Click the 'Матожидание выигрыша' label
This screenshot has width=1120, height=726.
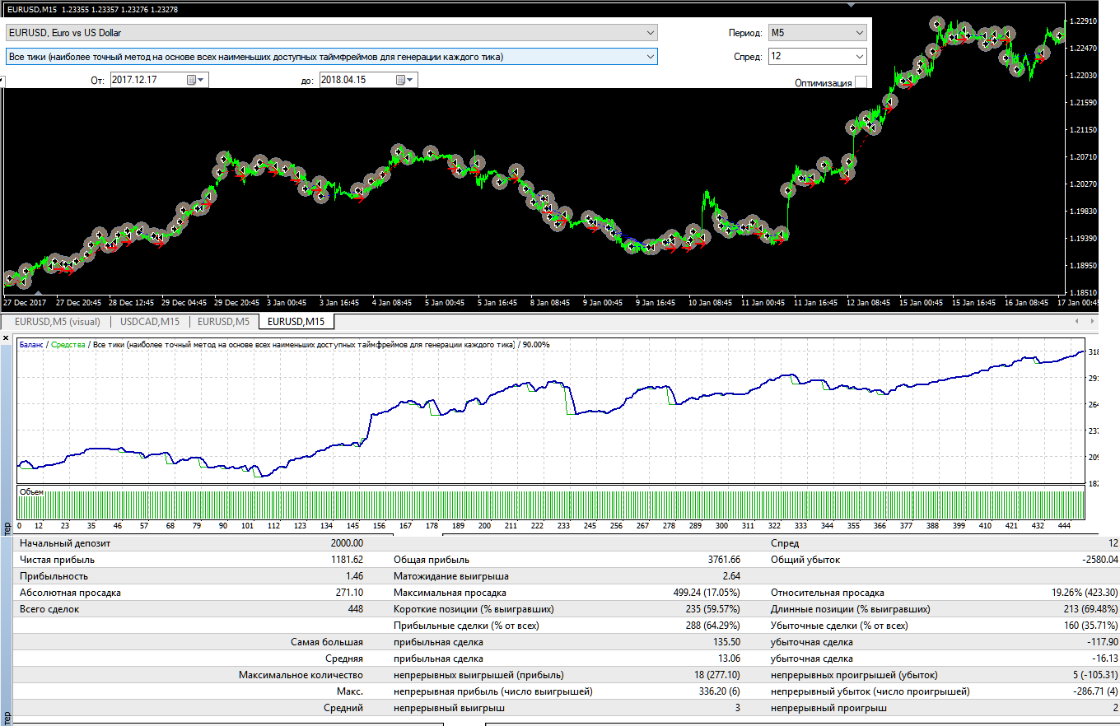point(451,576)
